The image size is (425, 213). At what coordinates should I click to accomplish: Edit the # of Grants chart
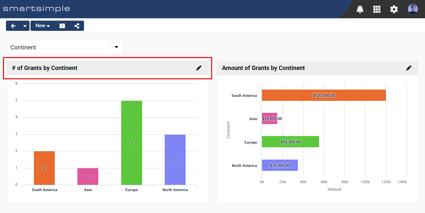coord(199,68)
